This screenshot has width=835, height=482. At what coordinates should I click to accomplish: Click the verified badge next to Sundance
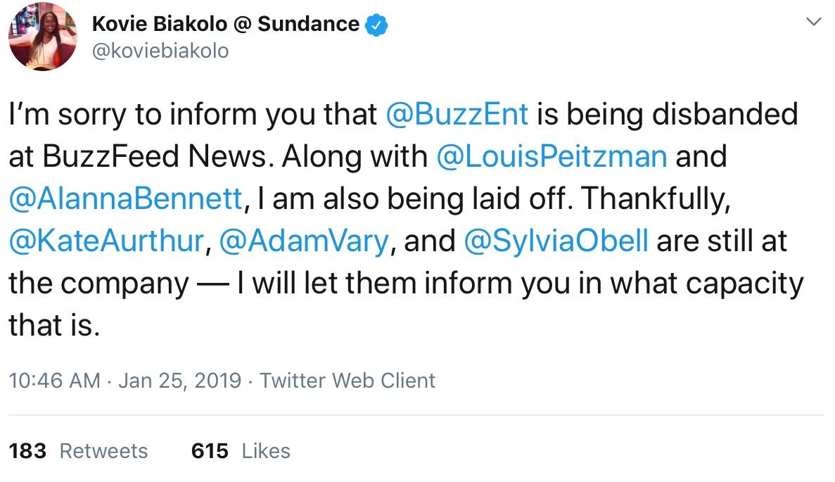[x=378, y=25]
